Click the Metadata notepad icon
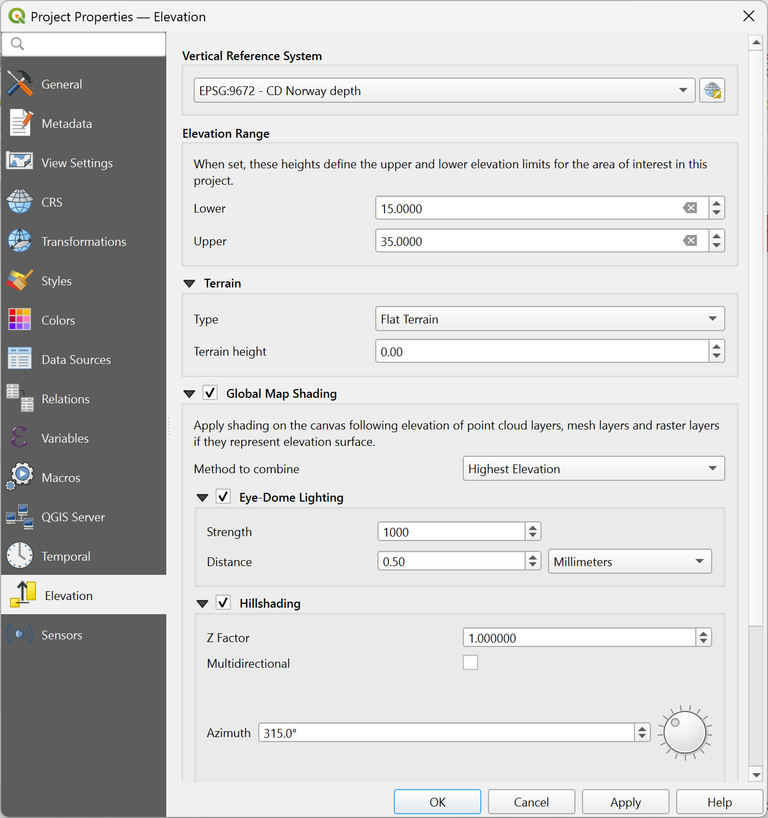Image resolution: width=768 pixels, height=818 pixels. pos(20,123)
